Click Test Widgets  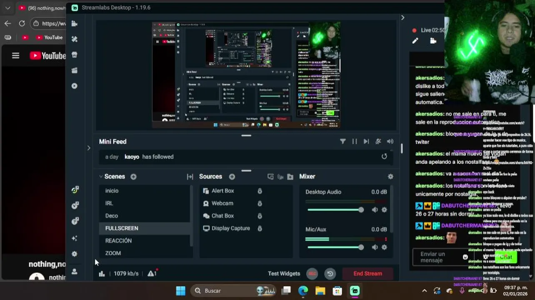[284, 274]
